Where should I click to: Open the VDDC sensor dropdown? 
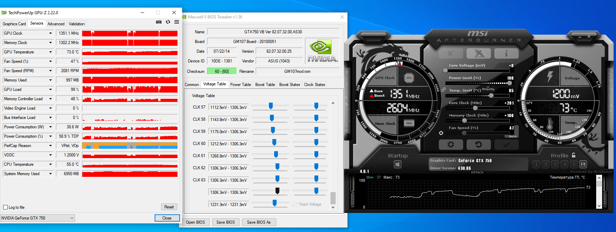50,155
